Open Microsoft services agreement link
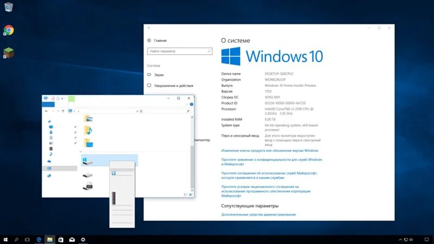 (269, 175)
